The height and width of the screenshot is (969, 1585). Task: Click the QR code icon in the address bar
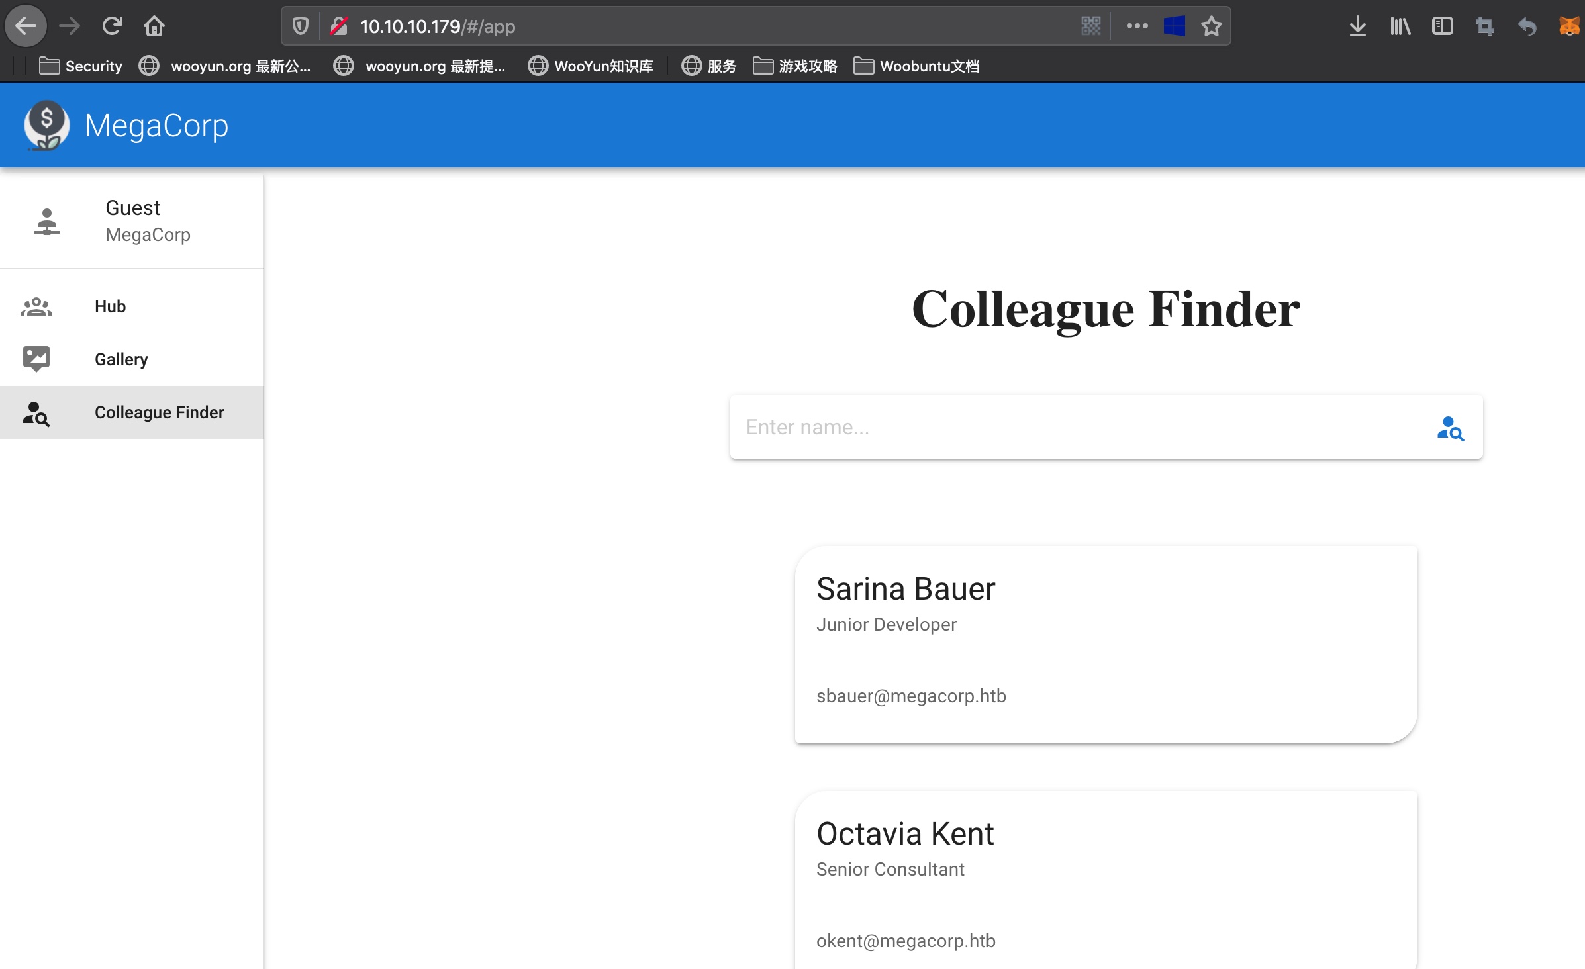pos(1090,26)
